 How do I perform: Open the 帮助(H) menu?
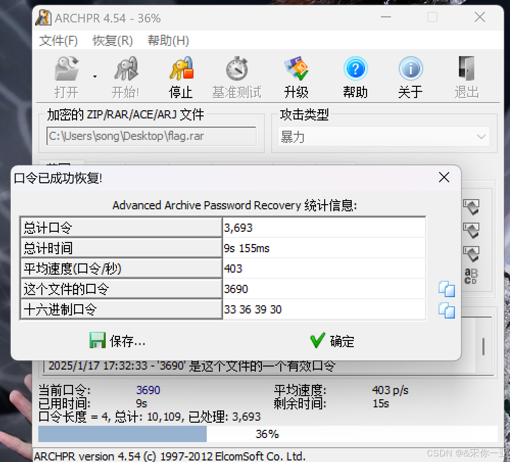168,41
